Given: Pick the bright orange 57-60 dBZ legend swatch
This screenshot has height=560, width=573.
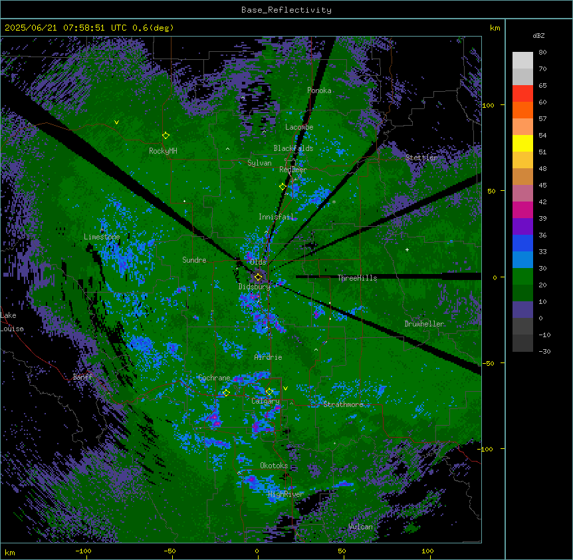Looking at the screenshot, I should pos(522,110).
